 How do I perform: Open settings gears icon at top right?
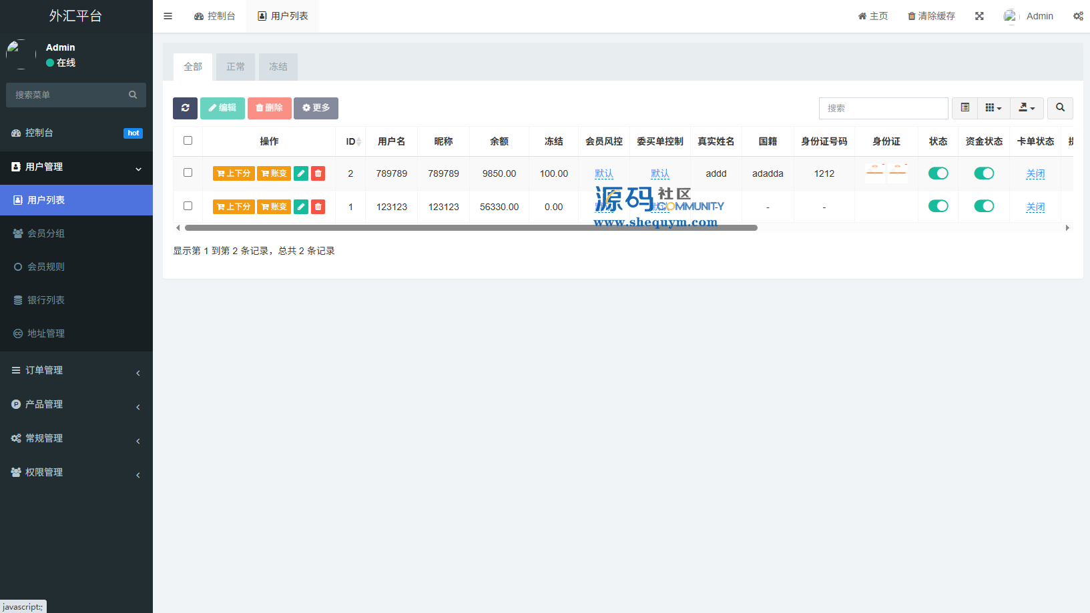(x=1078, y=16)
